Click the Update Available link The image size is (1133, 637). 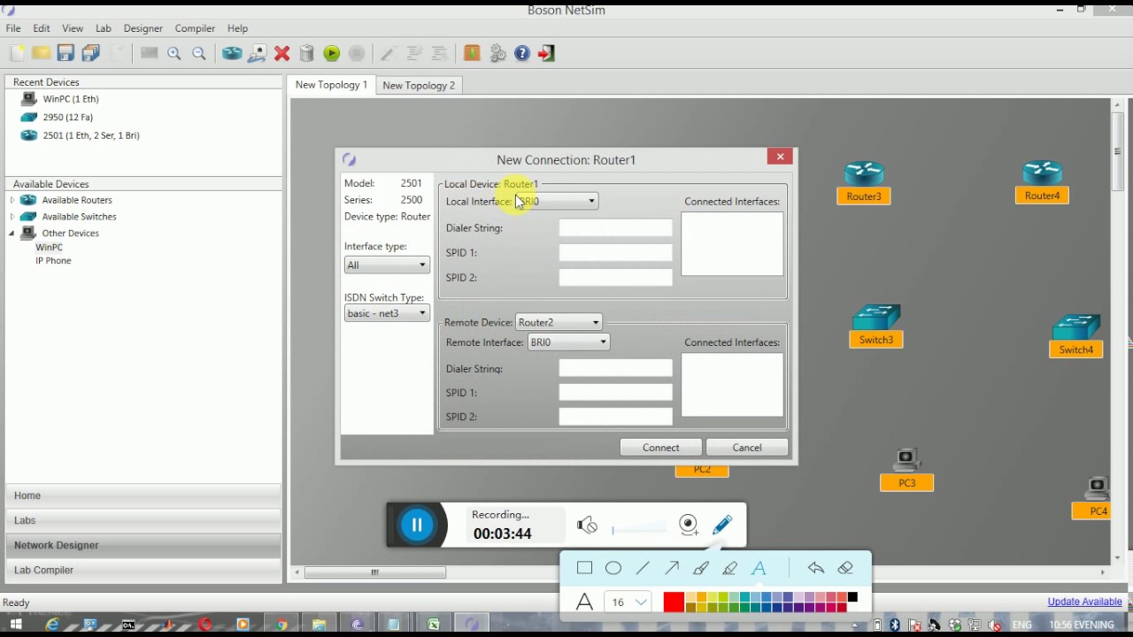pos(1085,602)
